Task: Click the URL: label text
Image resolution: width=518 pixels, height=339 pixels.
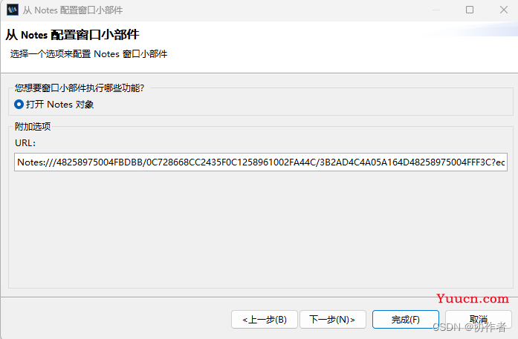Action: pyautogui.click(x=25, y=143)
